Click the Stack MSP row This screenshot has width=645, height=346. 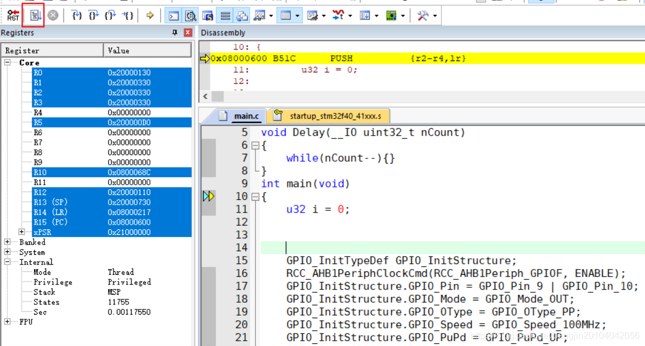111,292
